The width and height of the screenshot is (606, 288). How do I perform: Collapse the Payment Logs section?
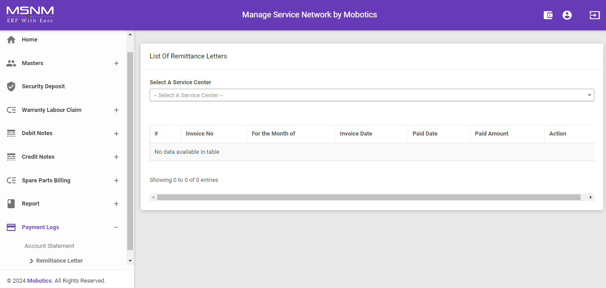pos(116,227)
